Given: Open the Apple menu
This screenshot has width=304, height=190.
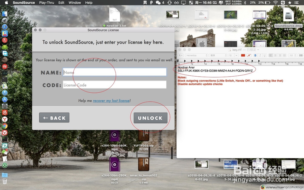Looking at the screenshot, I should tap(6, 2).
